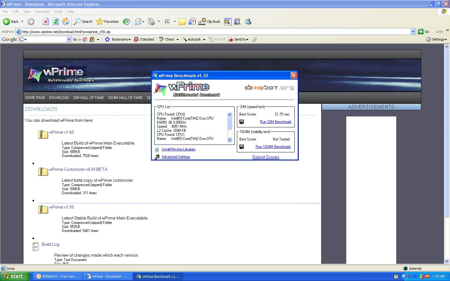Open the Search pane magnifier button
This screenshot has width=450, height=281.
(83, 22)
